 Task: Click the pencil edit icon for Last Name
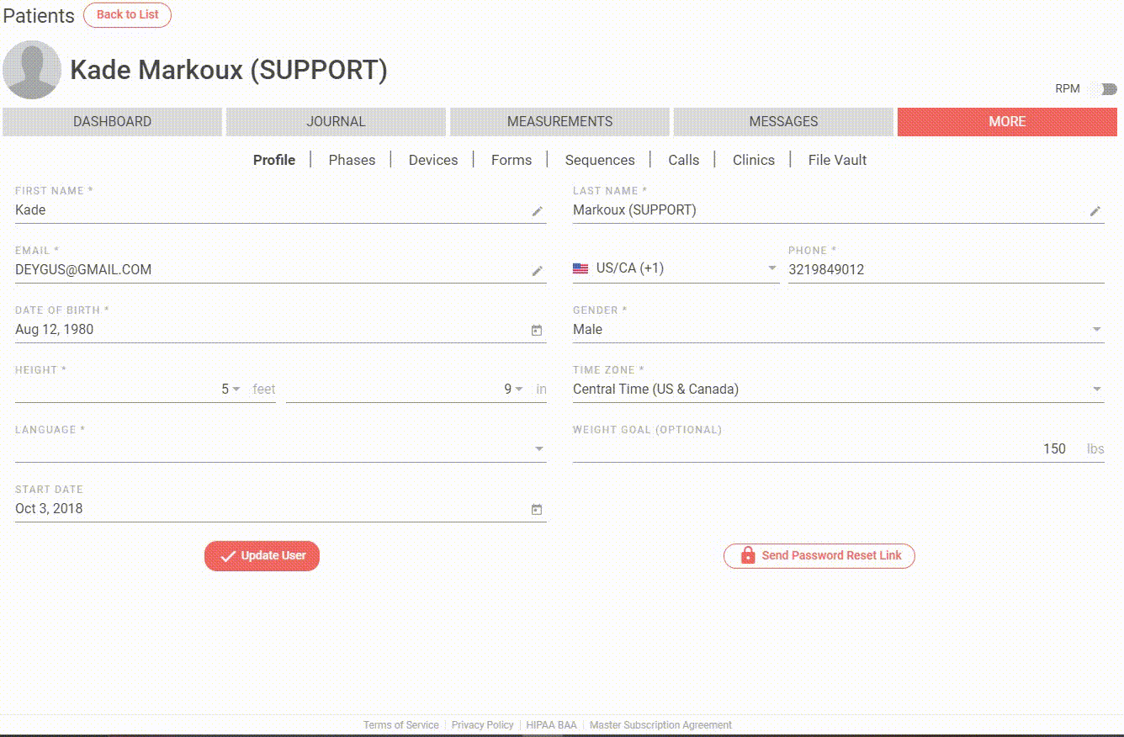pos(1095,211)
